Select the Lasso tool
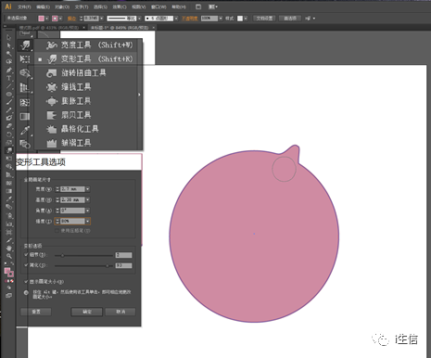Image resolution: width=431 pixels, height=358 pixels. click(9, 62)
